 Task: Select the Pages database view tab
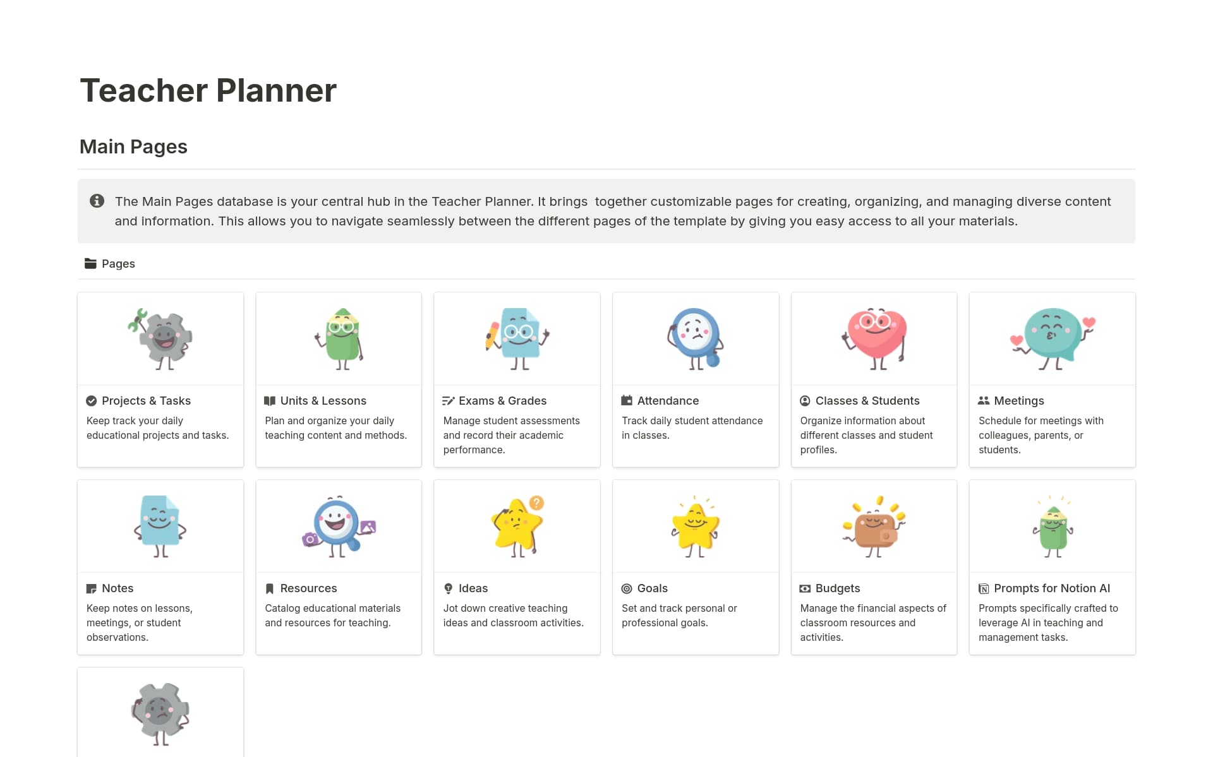pos(110,264)
